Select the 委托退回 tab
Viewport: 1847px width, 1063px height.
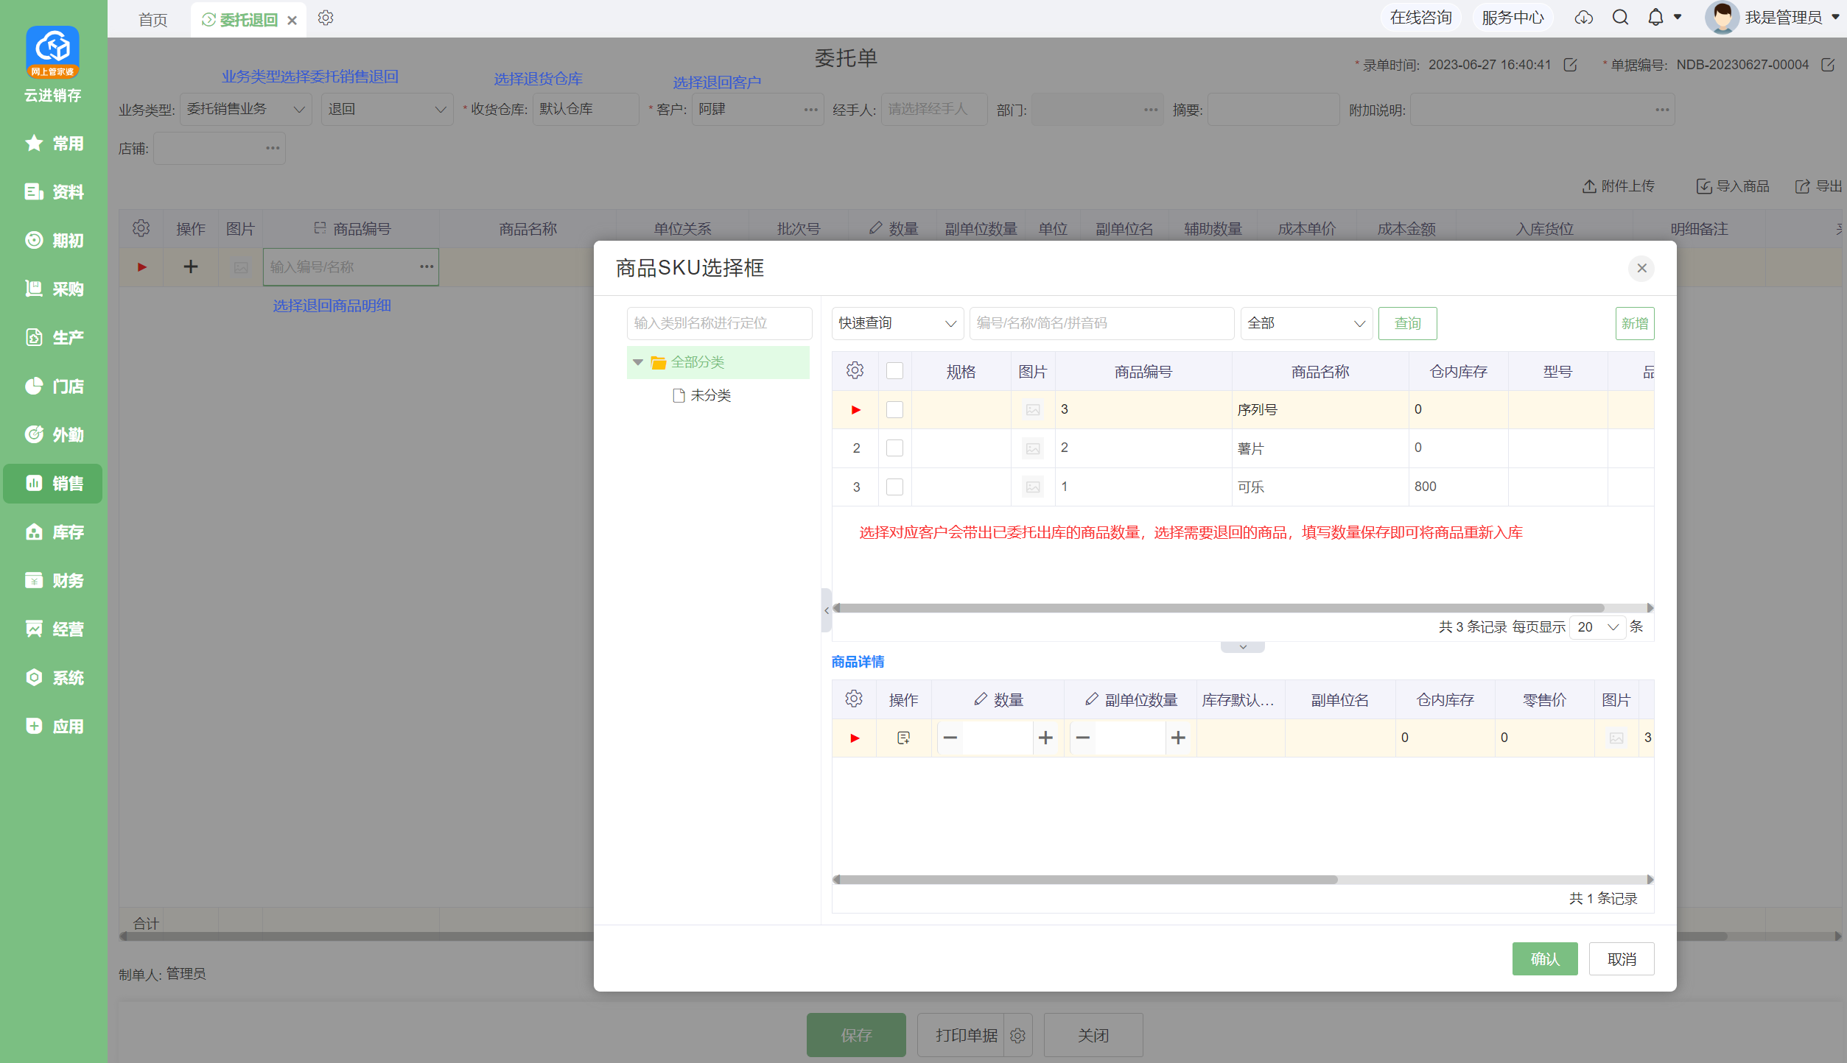(x=248, y=20)
